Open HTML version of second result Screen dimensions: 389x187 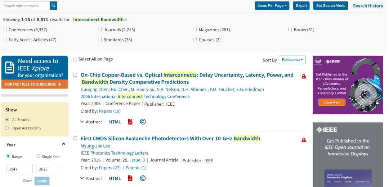(x=115, y=178)
